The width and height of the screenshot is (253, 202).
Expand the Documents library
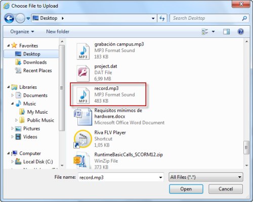tap(12, 95)
